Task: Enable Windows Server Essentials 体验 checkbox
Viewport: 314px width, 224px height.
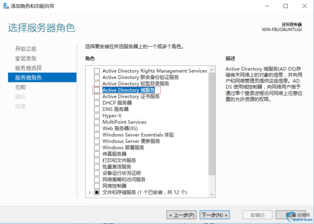Action: point(97,135)
